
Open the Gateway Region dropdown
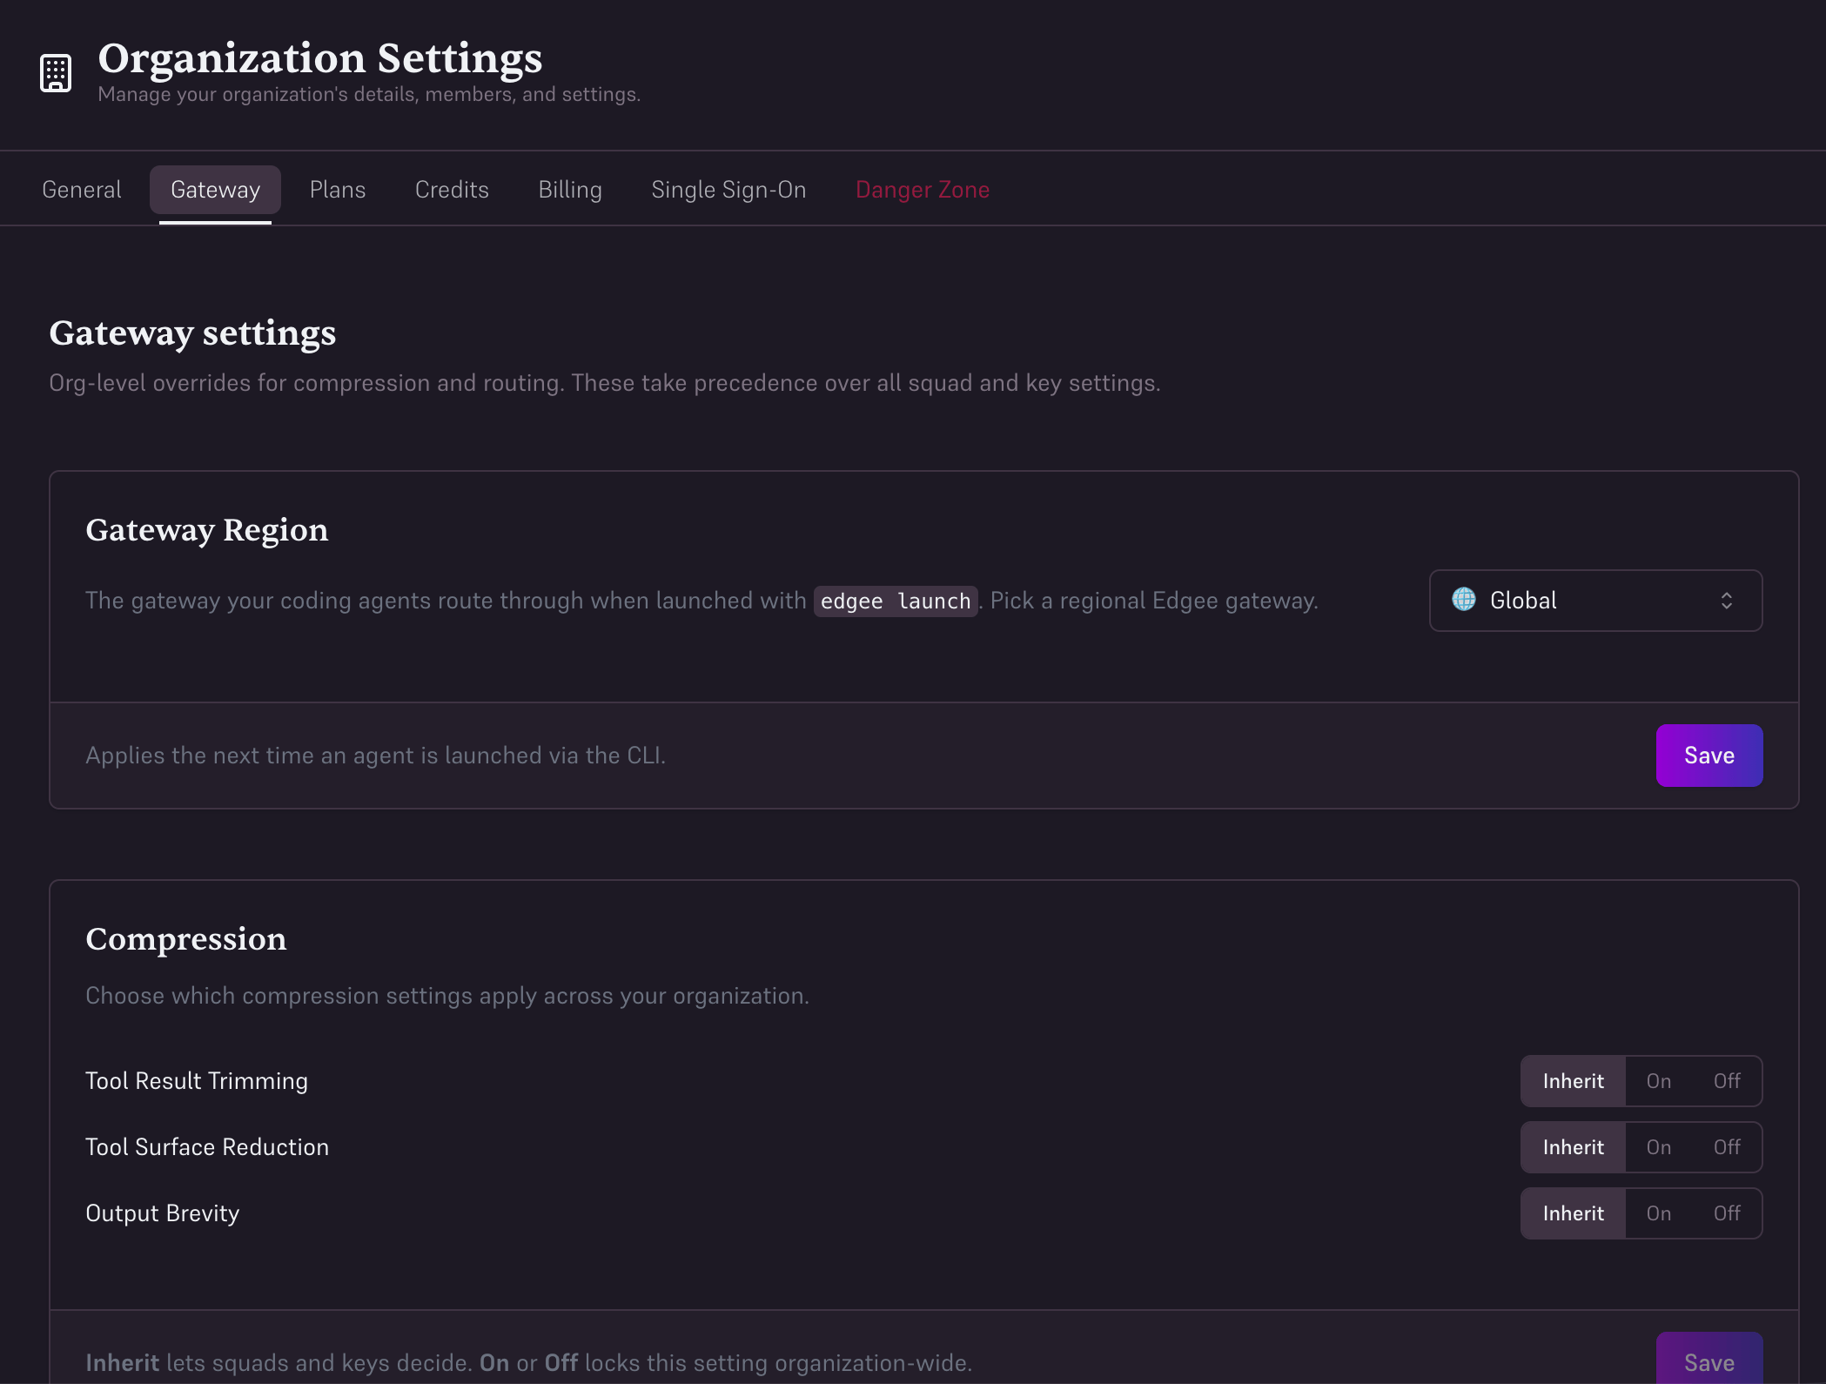click(x=1595, y=601)
